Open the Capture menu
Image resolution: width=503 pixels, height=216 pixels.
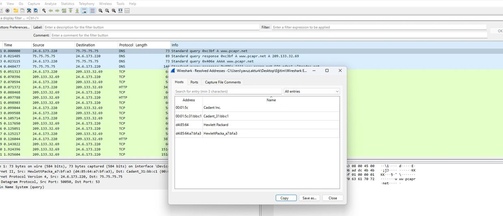pyautogui.click(x=34, y=4)
